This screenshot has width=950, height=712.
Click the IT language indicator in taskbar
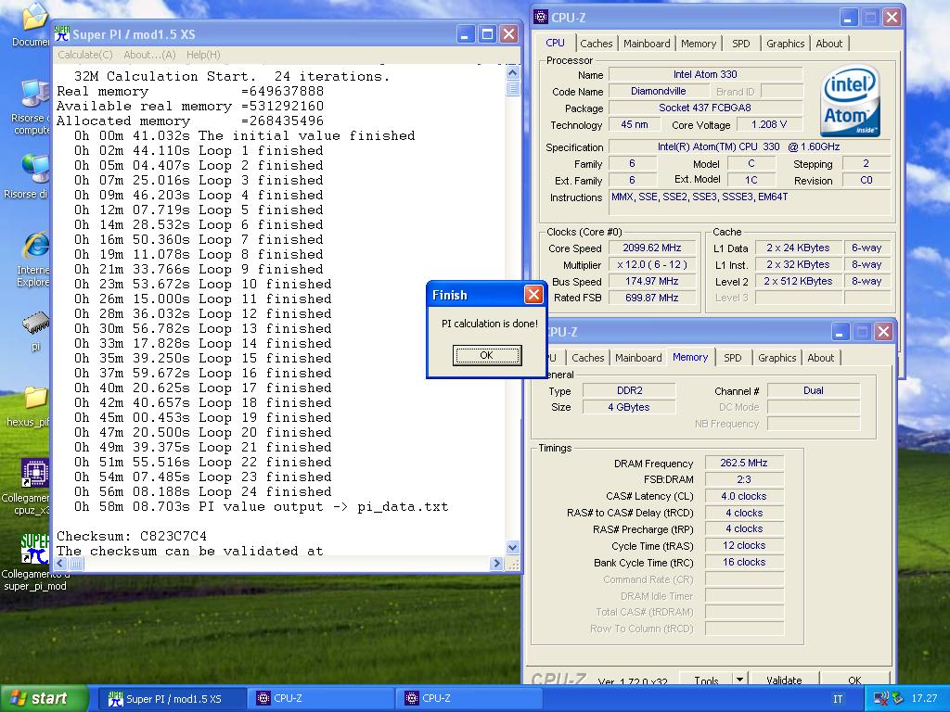(838, 699)
